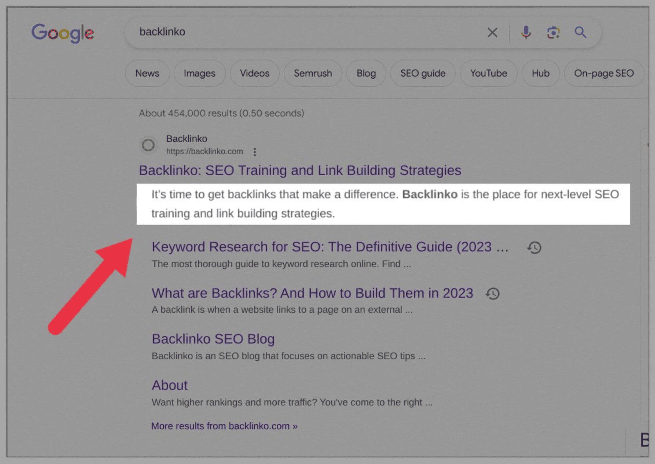Switch to the Images search tab
Image resolution: width=655 pixels, height=464 pixels.
pyautogui.click(x=199, y=73)
